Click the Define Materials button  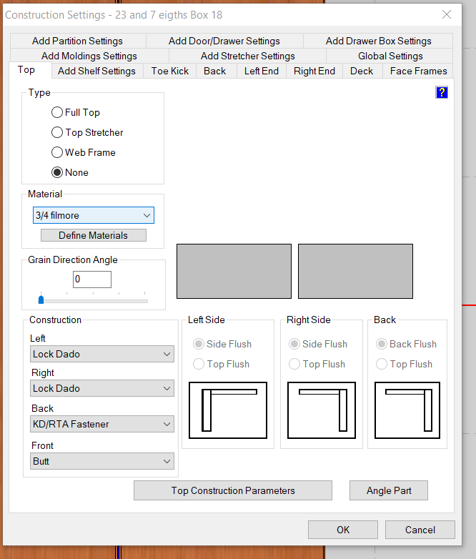point(93,235)
